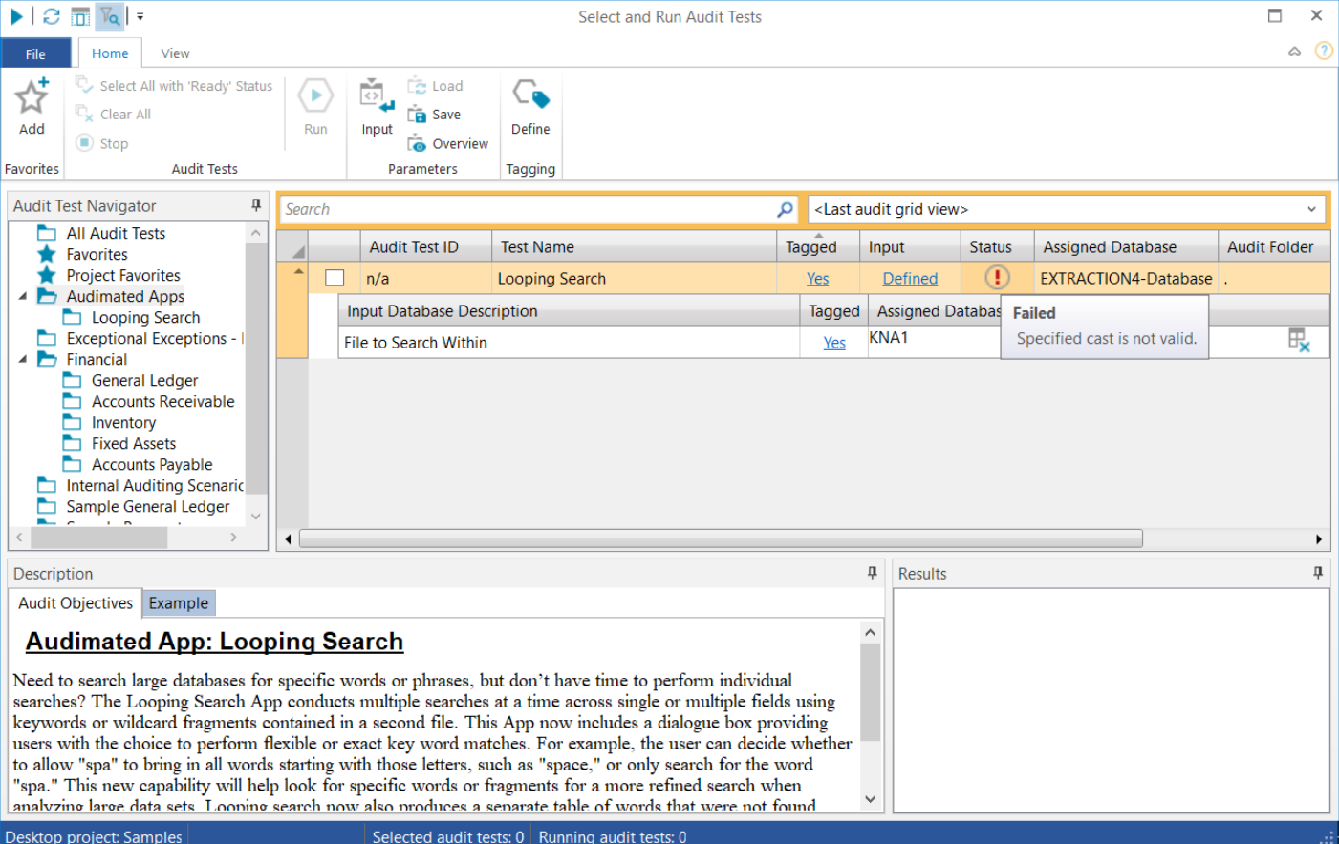Switch to the View ribbon tab

point(175,53)
